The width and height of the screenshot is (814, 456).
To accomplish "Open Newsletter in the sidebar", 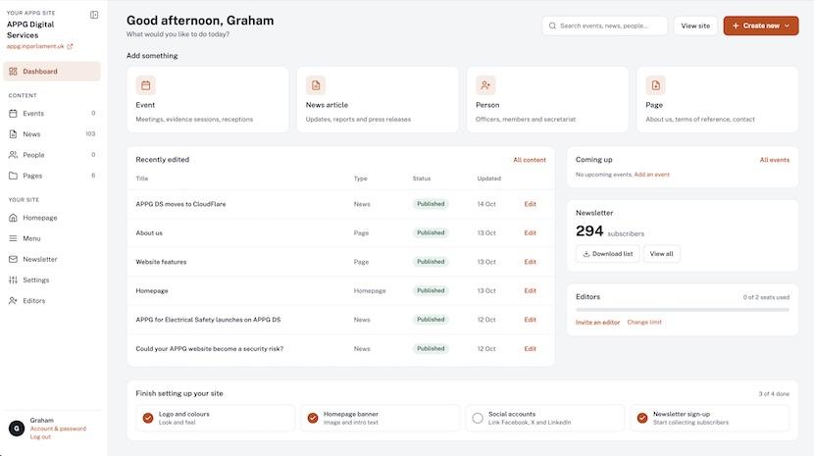I will pyautogui.click(x=52, y=259).
